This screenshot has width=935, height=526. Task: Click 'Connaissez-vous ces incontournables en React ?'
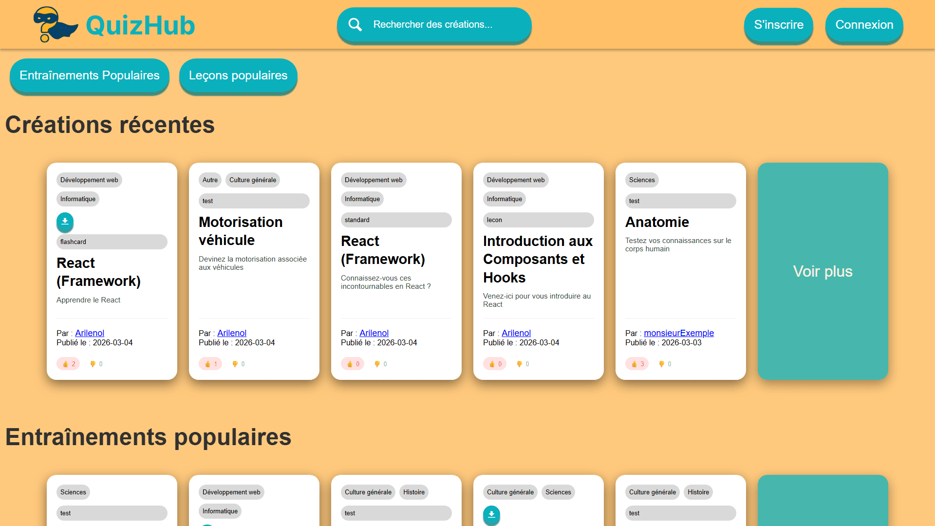tap(386, 282)
